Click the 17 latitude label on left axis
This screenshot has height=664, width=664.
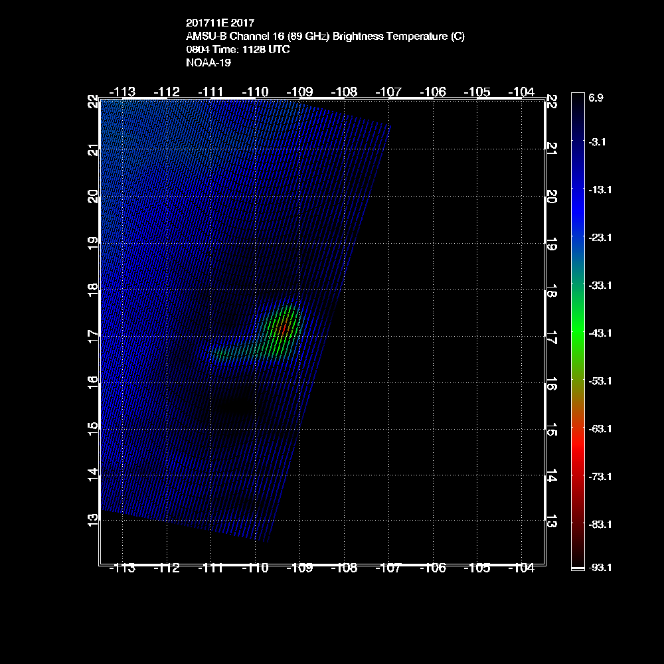pyautogui.click(x=94, y=336)
